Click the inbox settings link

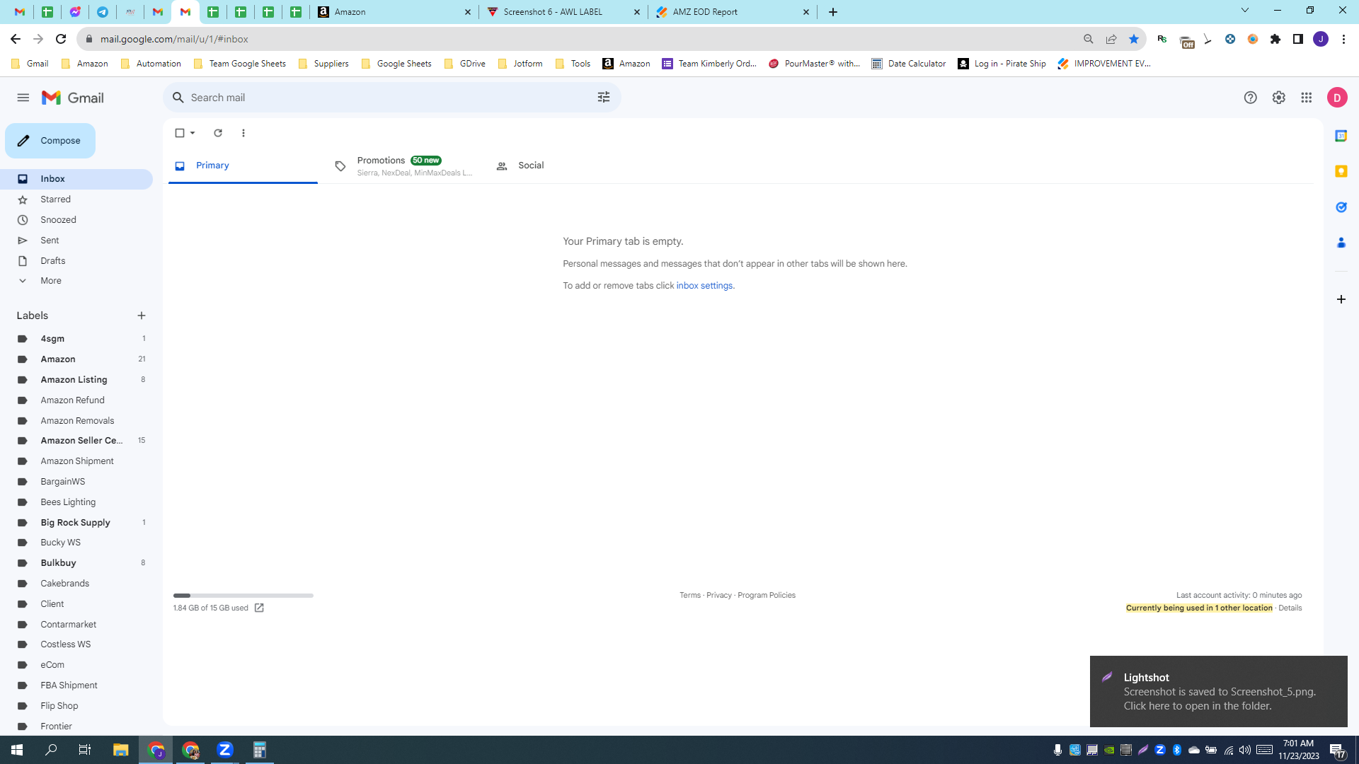(x=704, y=286)
